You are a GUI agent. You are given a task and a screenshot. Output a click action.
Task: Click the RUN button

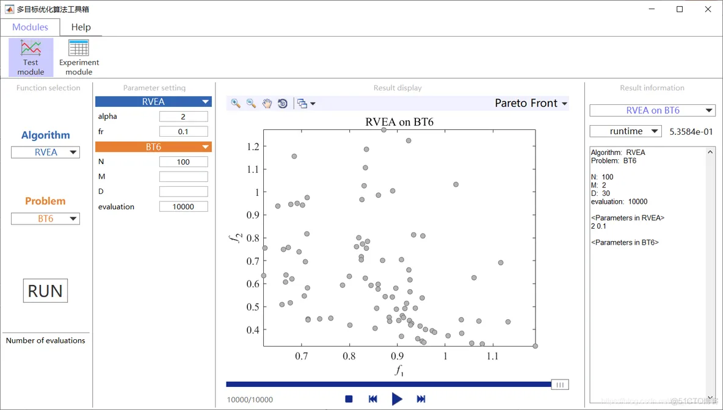tap(45, 290)
